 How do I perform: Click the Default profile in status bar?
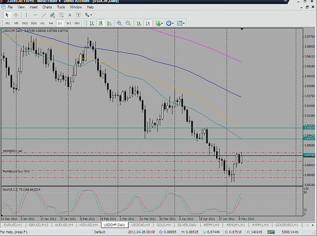pos(100,232)
